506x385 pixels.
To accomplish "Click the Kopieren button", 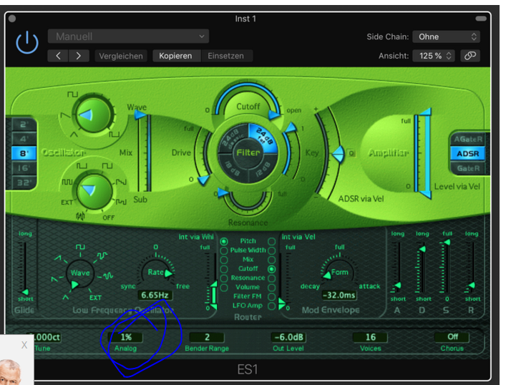I will coord(176,56).
